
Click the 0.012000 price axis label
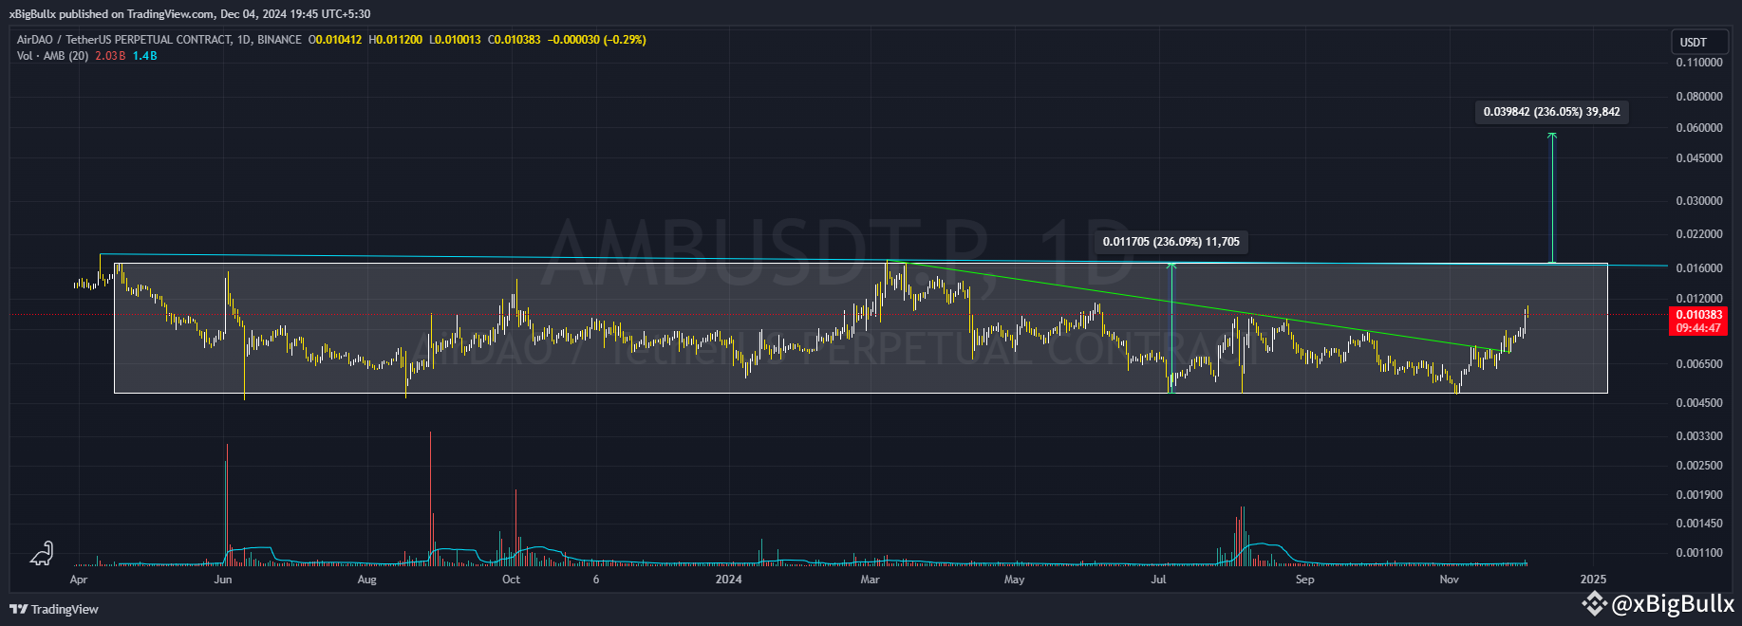[1698, 299]
